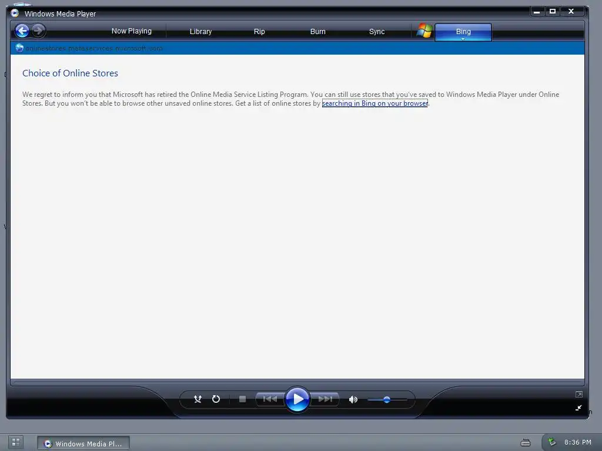Stop playback with the stop button
The height and width of the screenshot is (451, 602).
(242, 399)
